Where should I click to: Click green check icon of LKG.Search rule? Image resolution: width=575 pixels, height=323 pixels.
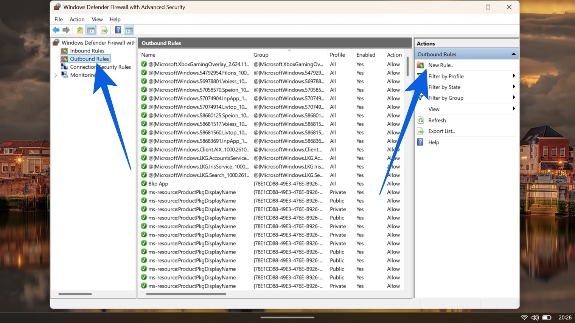click(144, 175)
